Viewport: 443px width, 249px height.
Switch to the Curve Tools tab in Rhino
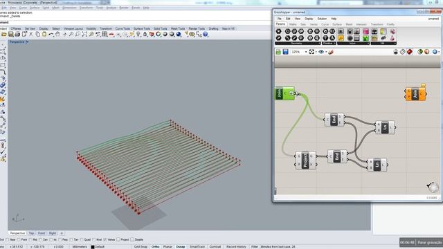(x=123, y=29)
